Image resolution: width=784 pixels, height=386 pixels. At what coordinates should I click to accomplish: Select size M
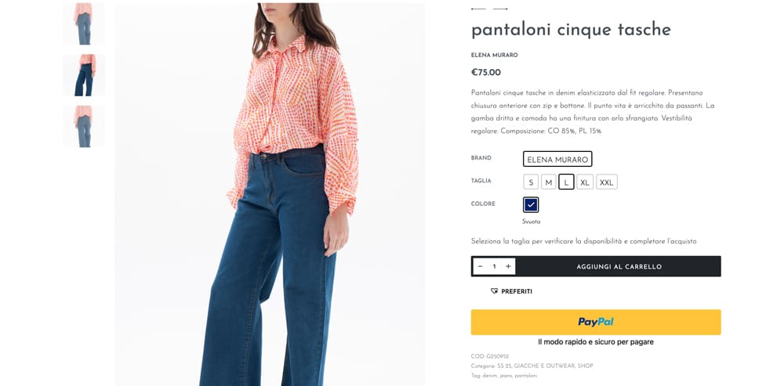549,182
